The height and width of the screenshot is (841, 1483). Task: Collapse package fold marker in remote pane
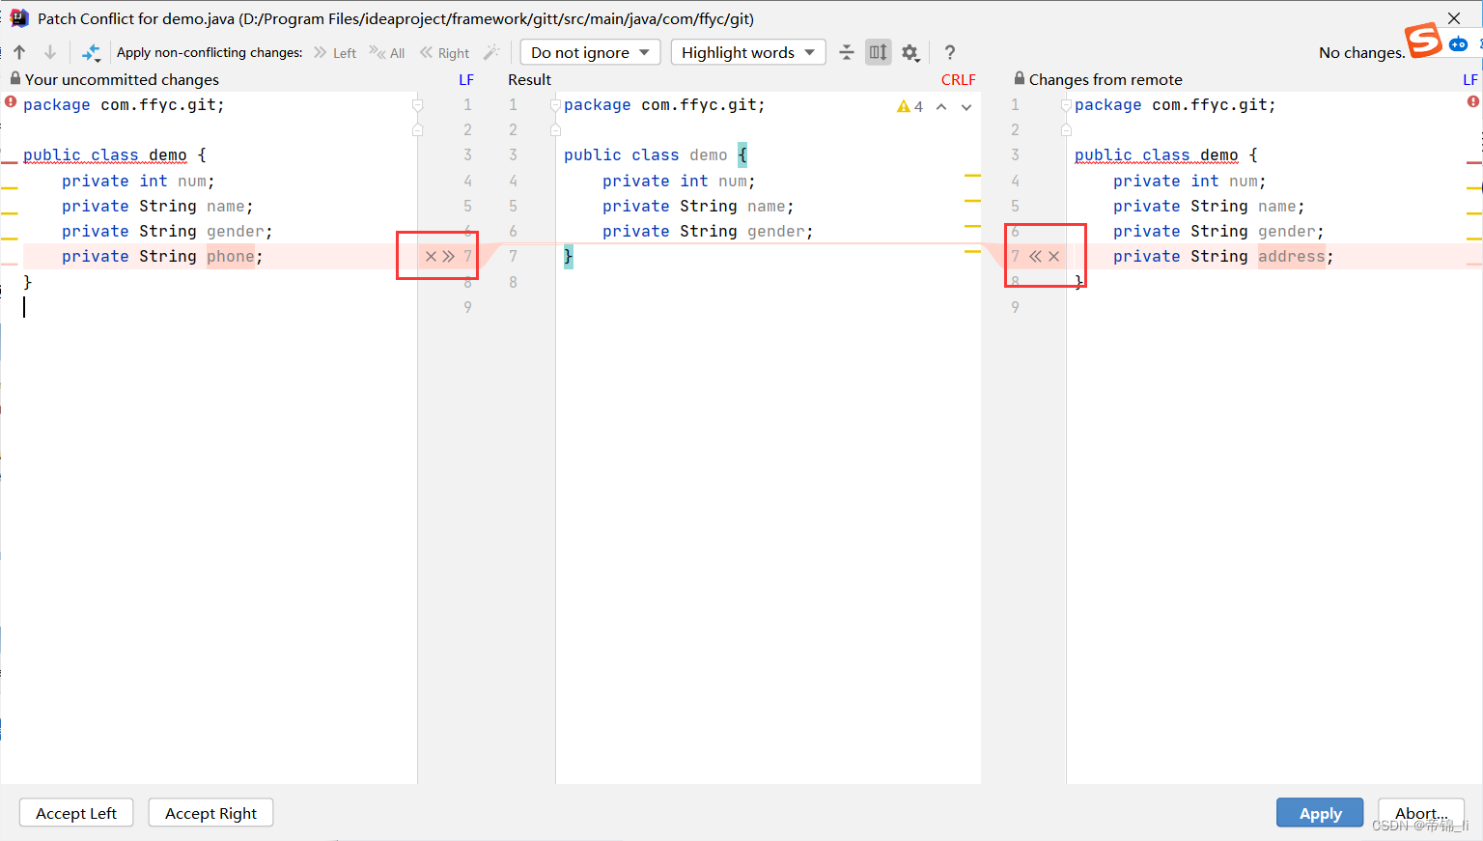pos(1066,104)
